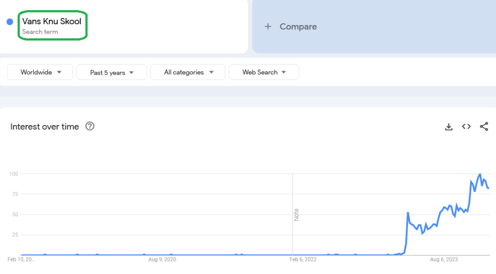Add a comparison term with Compare

pos(298,27)
